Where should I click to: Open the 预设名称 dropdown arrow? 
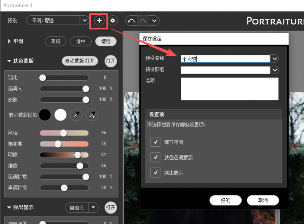point(275,58)
